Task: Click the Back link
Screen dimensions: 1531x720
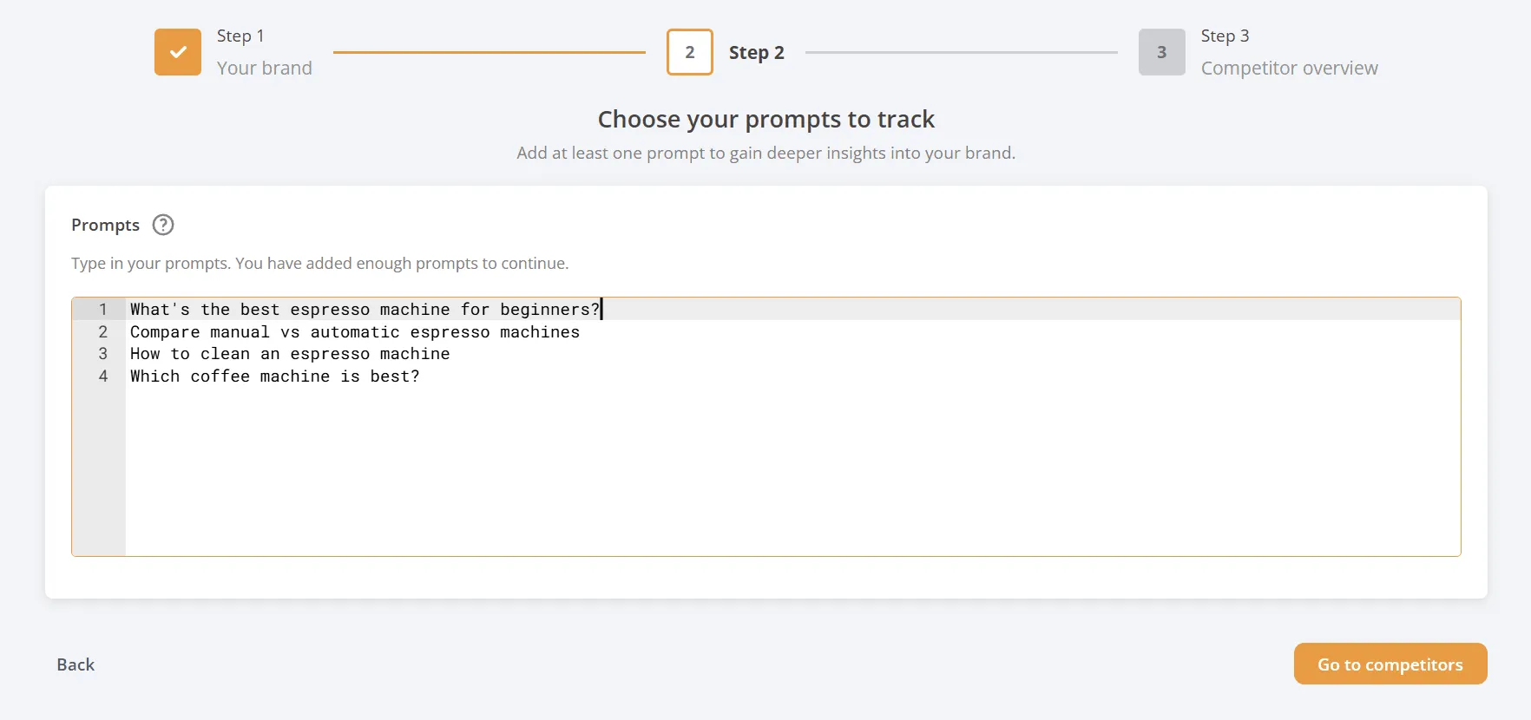Action: (x=75, y=664)
